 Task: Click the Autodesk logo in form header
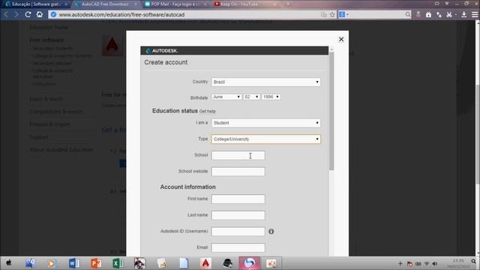point(162,50)
